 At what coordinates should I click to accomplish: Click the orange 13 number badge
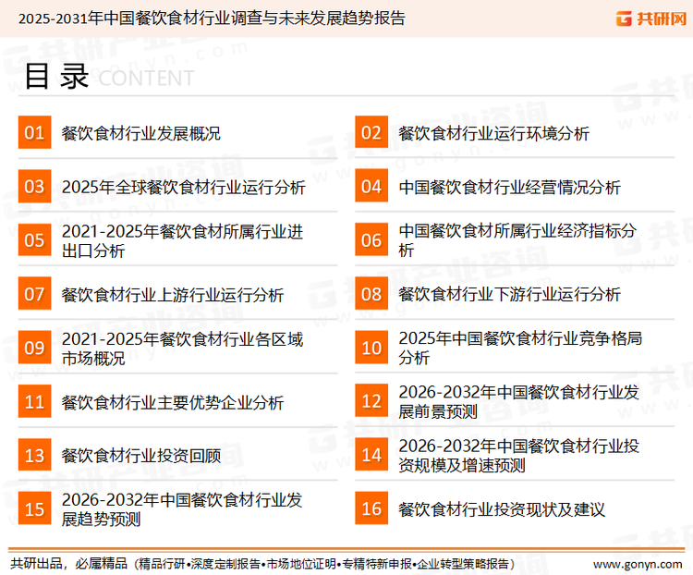(34, 455)
